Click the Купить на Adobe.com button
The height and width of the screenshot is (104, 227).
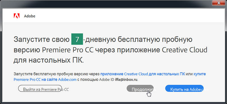184,88
